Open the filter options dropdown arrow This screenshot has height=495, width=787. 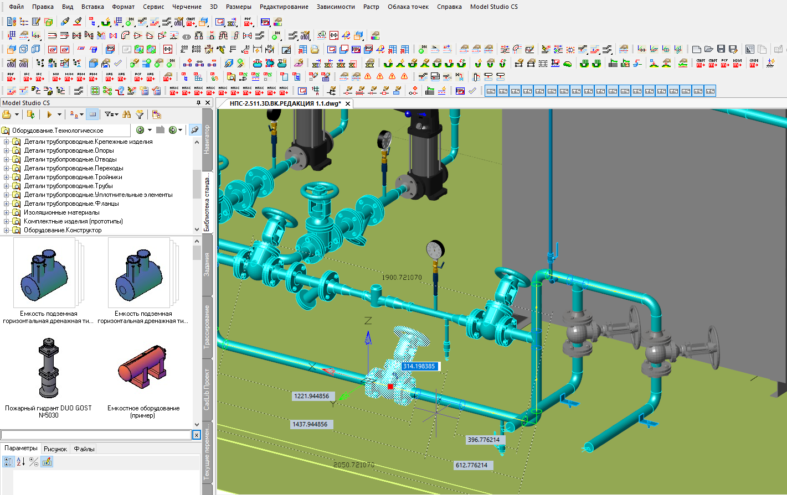click(x=116, y=114)
